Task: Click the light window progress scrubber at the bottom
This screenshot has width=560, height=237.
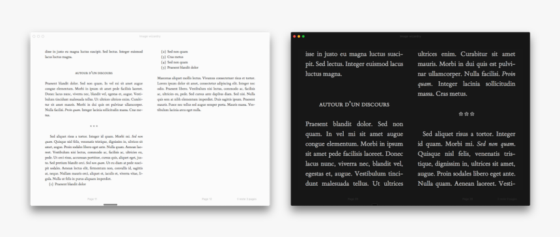Action: (x=110, y=205)
